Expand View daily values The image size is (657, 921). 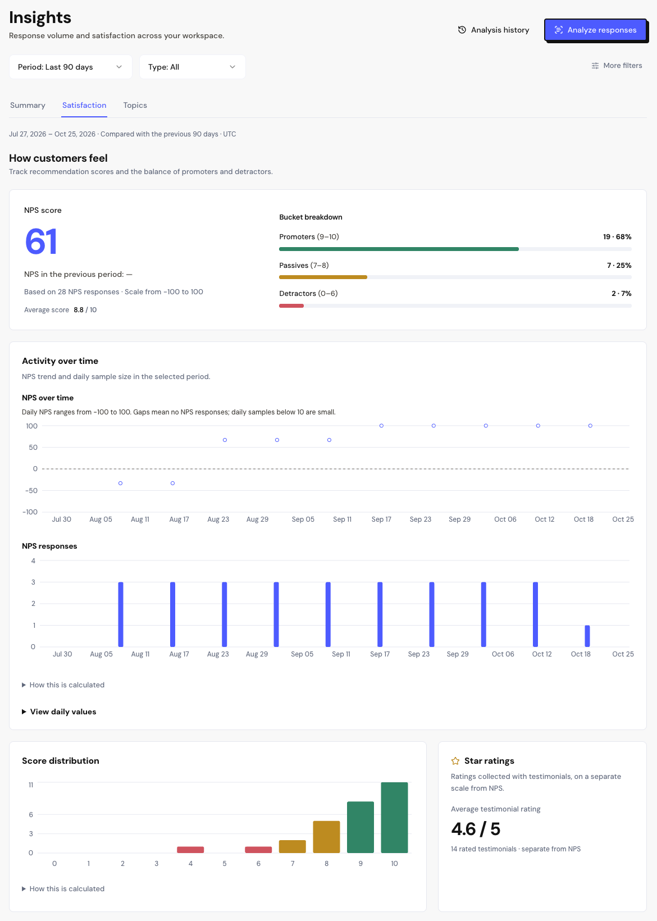59,712
